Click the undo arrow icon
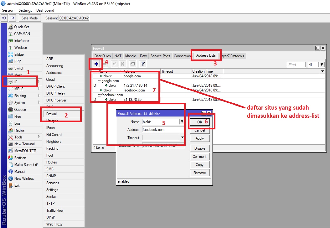 coord(4,18)
